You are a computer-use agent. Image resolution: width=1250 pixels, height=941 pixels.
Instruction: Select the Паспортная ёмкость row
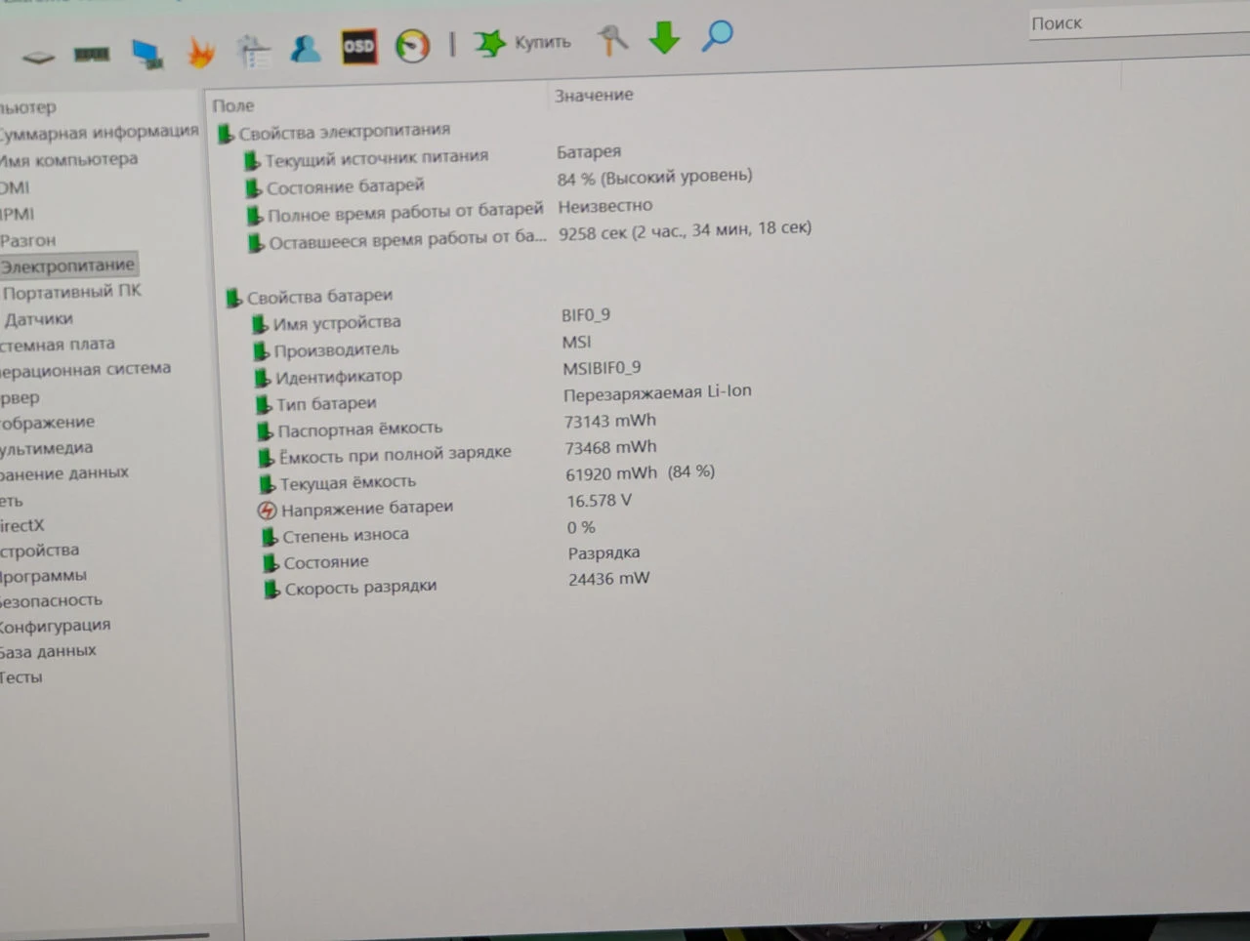coord(360,429)
